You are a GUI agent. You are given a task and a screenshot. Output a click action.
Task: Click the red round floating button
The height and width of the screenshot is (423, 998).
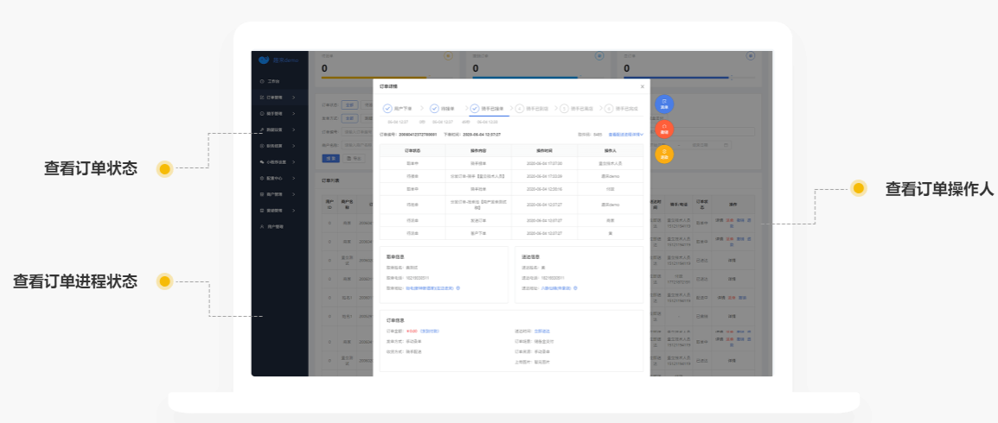point(664,129)
